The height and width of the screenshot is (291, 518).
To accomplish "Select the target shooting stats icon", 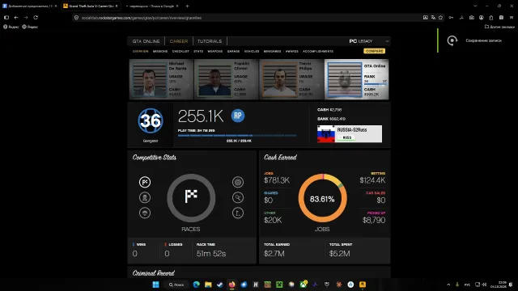I will (x=238, y=182).
